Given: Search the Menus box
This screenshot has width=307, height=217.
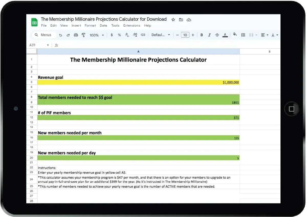Looking at the screenshot, I should coord(44,35).
